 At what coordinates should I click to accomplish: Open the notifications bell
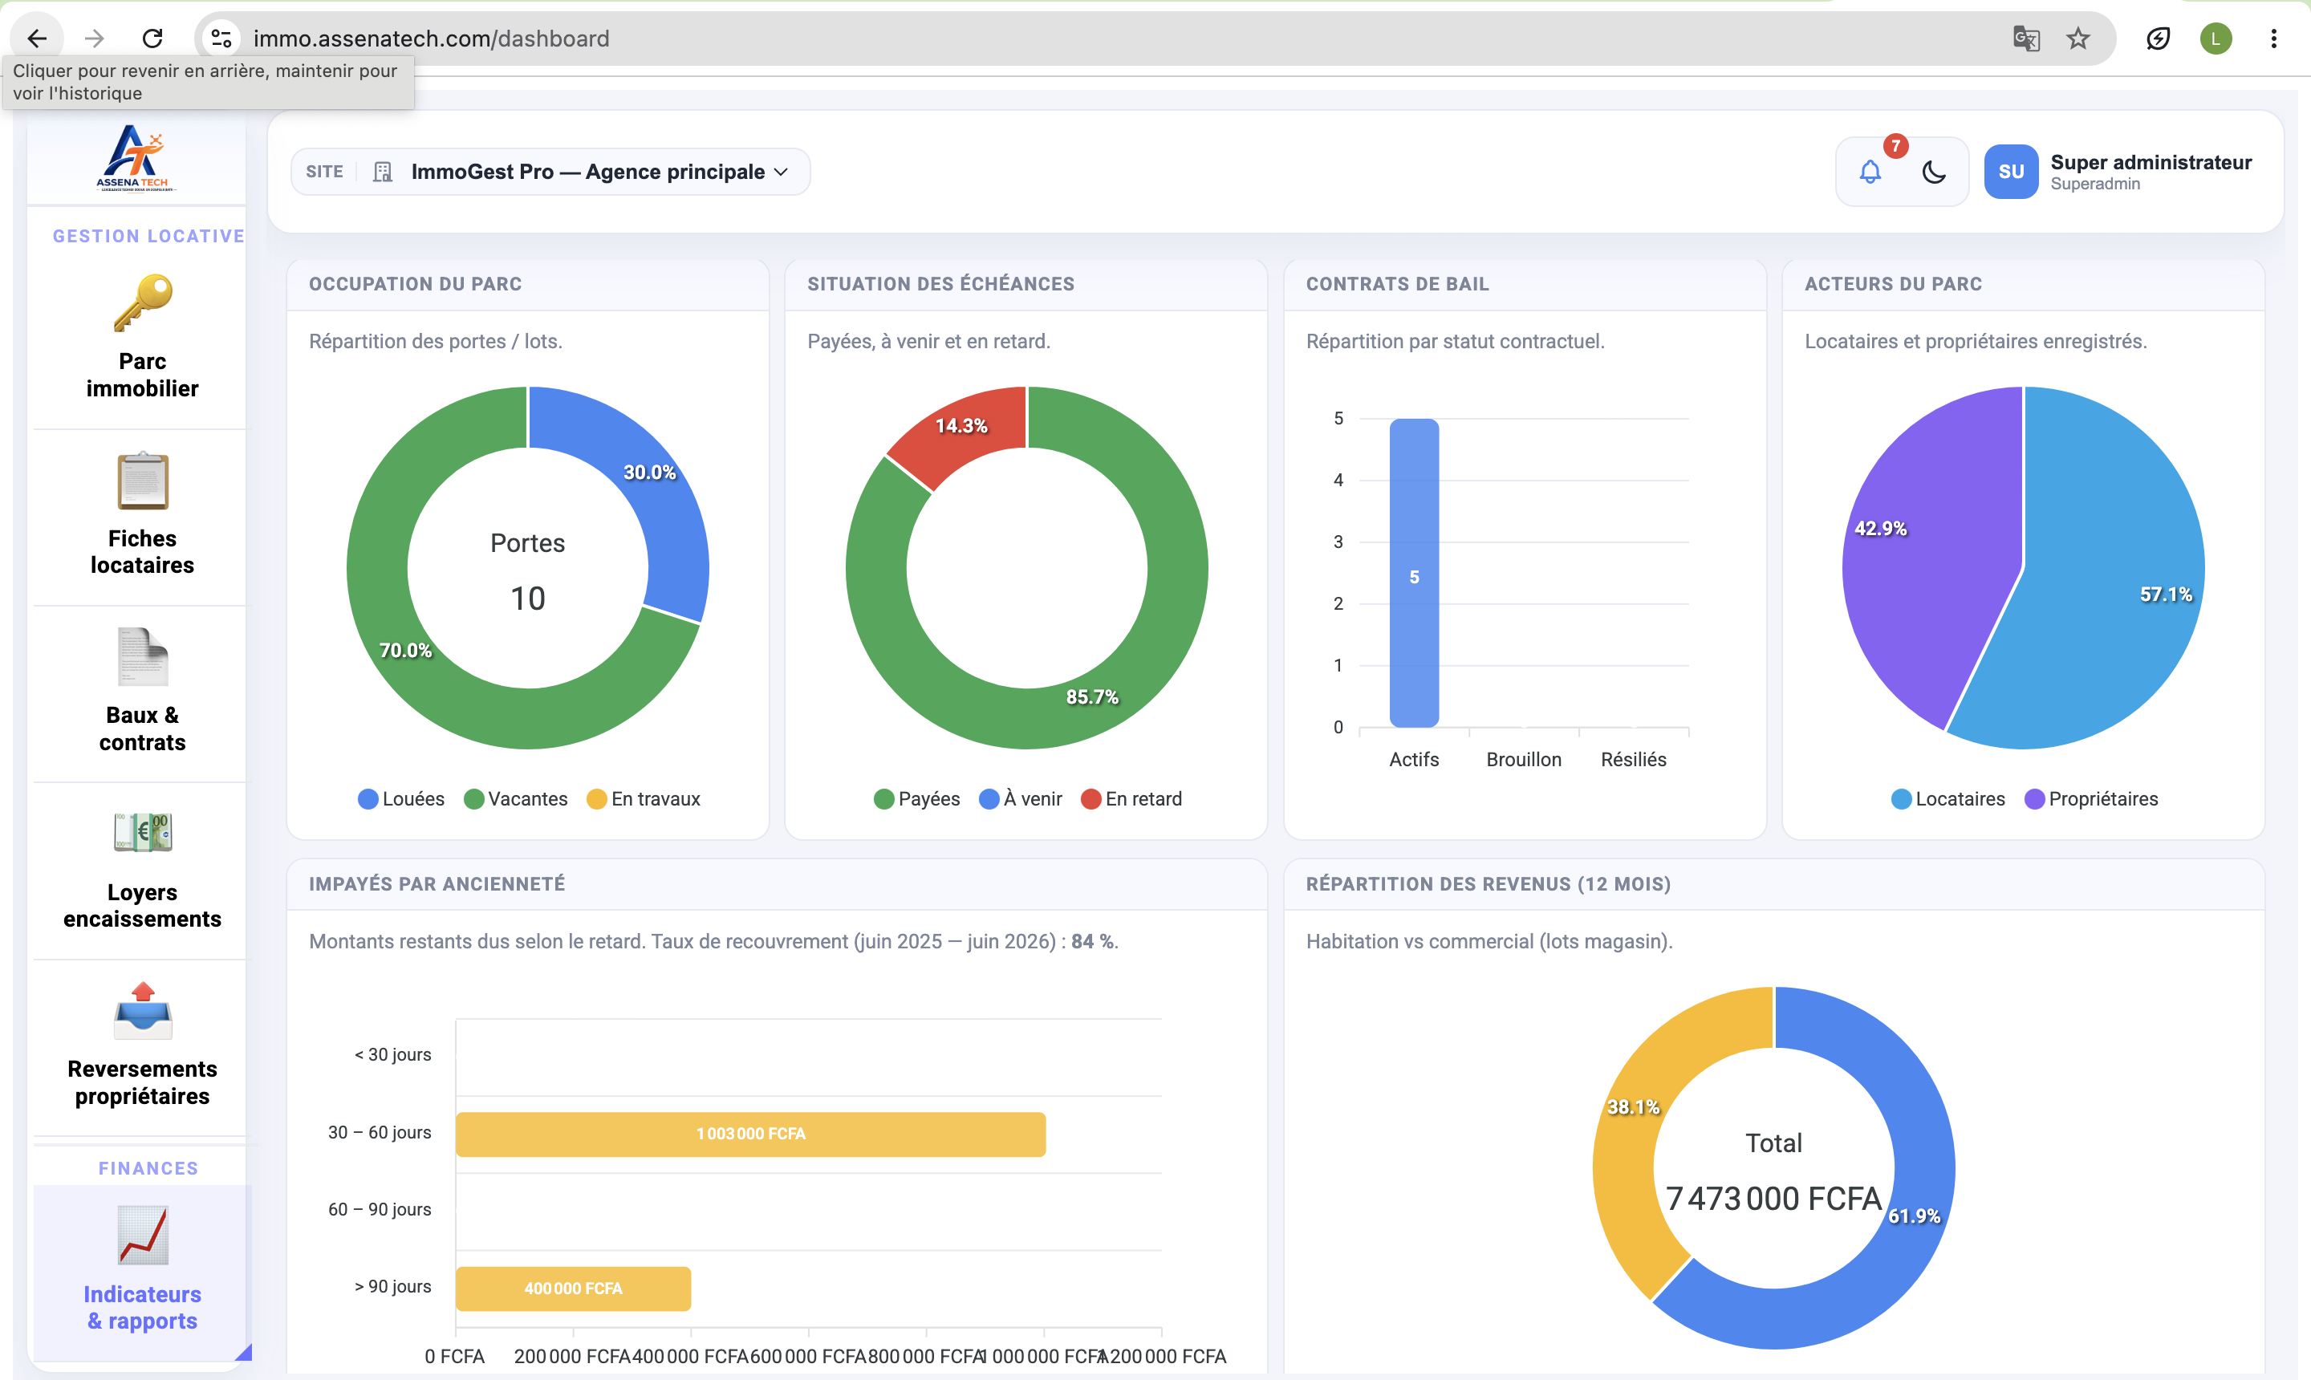coord(1870,172)
